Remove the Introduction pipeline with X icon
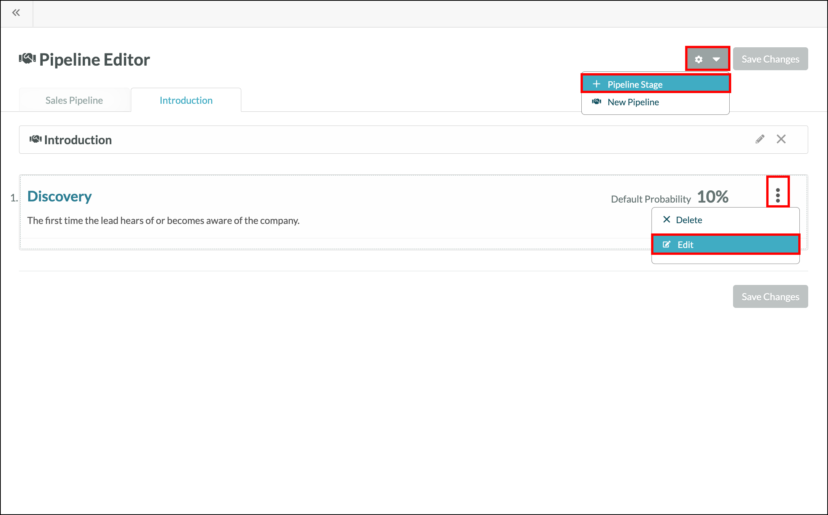 point(781,139)
